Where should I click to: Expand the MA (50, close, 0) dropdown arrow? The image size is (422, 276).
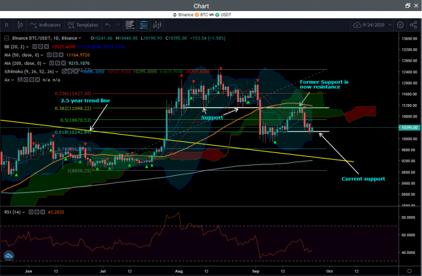click(42, 55)
